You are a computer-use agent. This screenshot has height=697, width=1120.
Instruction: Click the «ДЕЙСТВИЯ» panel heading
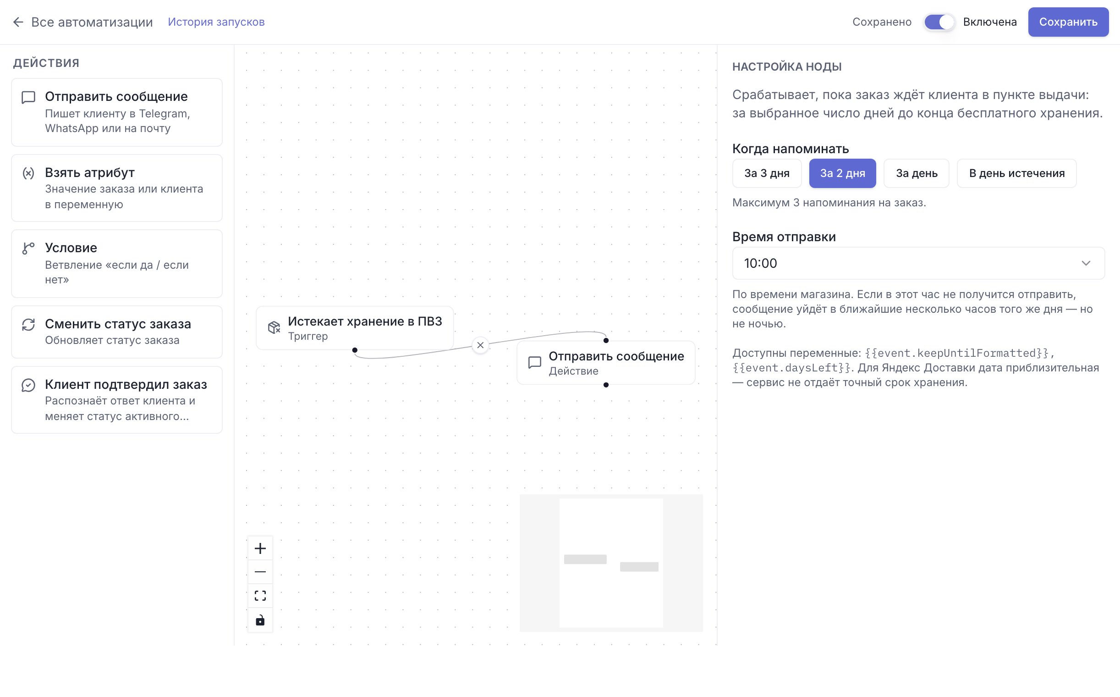point(46,63)
